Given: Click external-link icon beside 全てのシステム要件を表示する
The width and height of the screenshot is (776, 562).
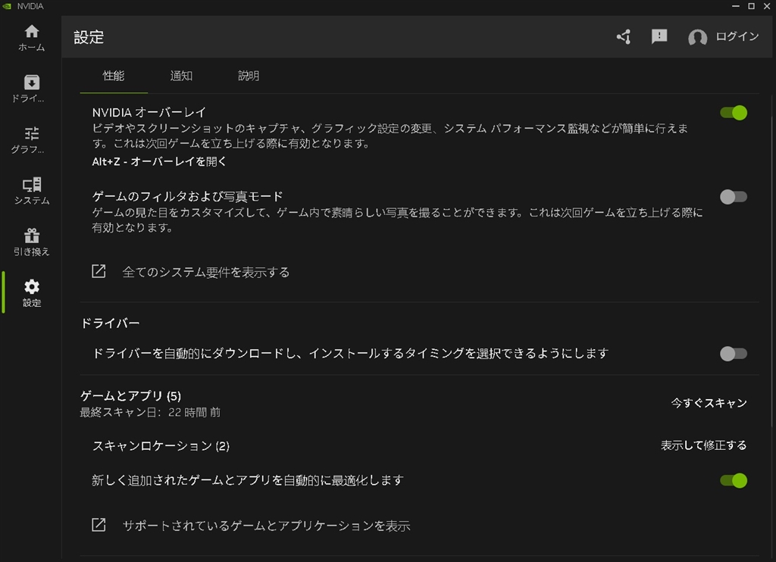Looking at the screenshot, I should (x=99, y=271).
